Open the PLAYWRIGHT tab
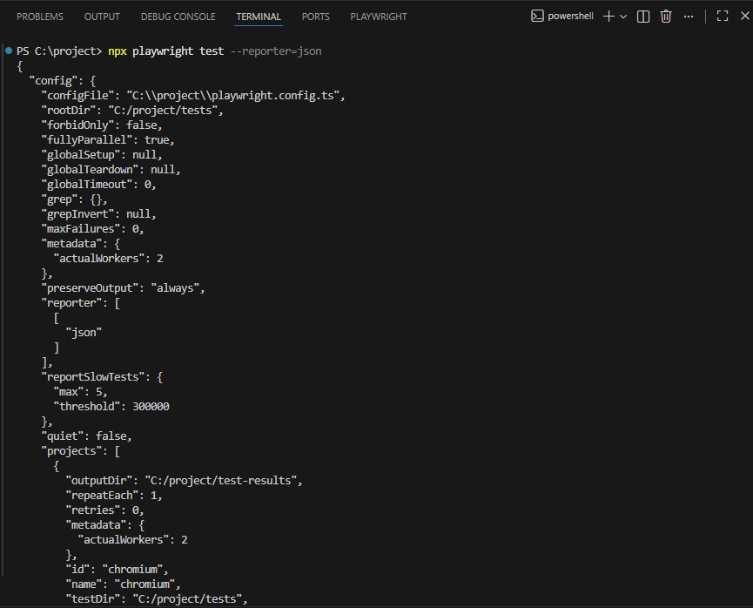Screen dimensions: 753x608 [x=378, y=16]
